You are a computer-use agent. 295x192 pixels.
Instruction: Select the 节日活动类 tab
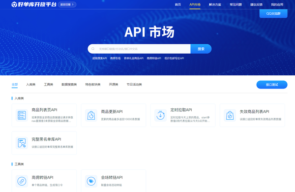(134, 85)
